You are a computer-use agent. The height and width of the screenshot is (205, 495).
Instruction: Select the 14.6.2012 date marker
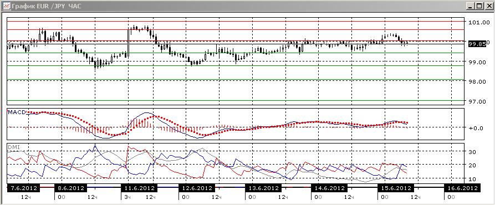pyautogui.click(x=329, y=188)
